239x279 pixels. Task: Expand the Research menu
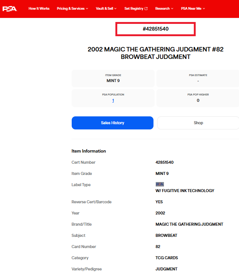click(x=164, y=9)
